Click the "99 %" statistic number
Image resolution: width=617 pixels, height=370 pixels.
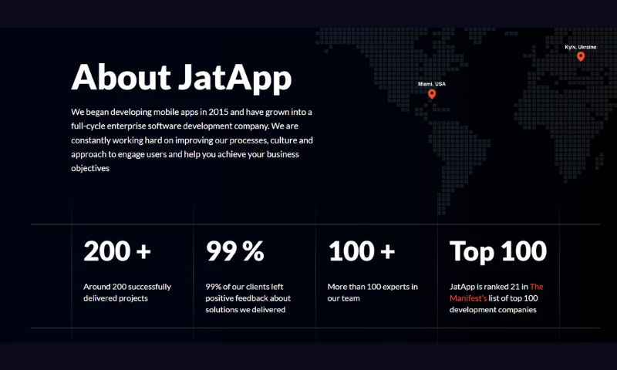(234, 251)
